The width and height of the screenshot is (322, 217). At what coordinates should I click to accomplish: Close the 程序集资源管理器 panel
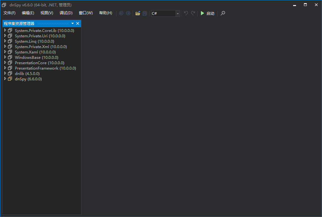[x=78, y=23]
